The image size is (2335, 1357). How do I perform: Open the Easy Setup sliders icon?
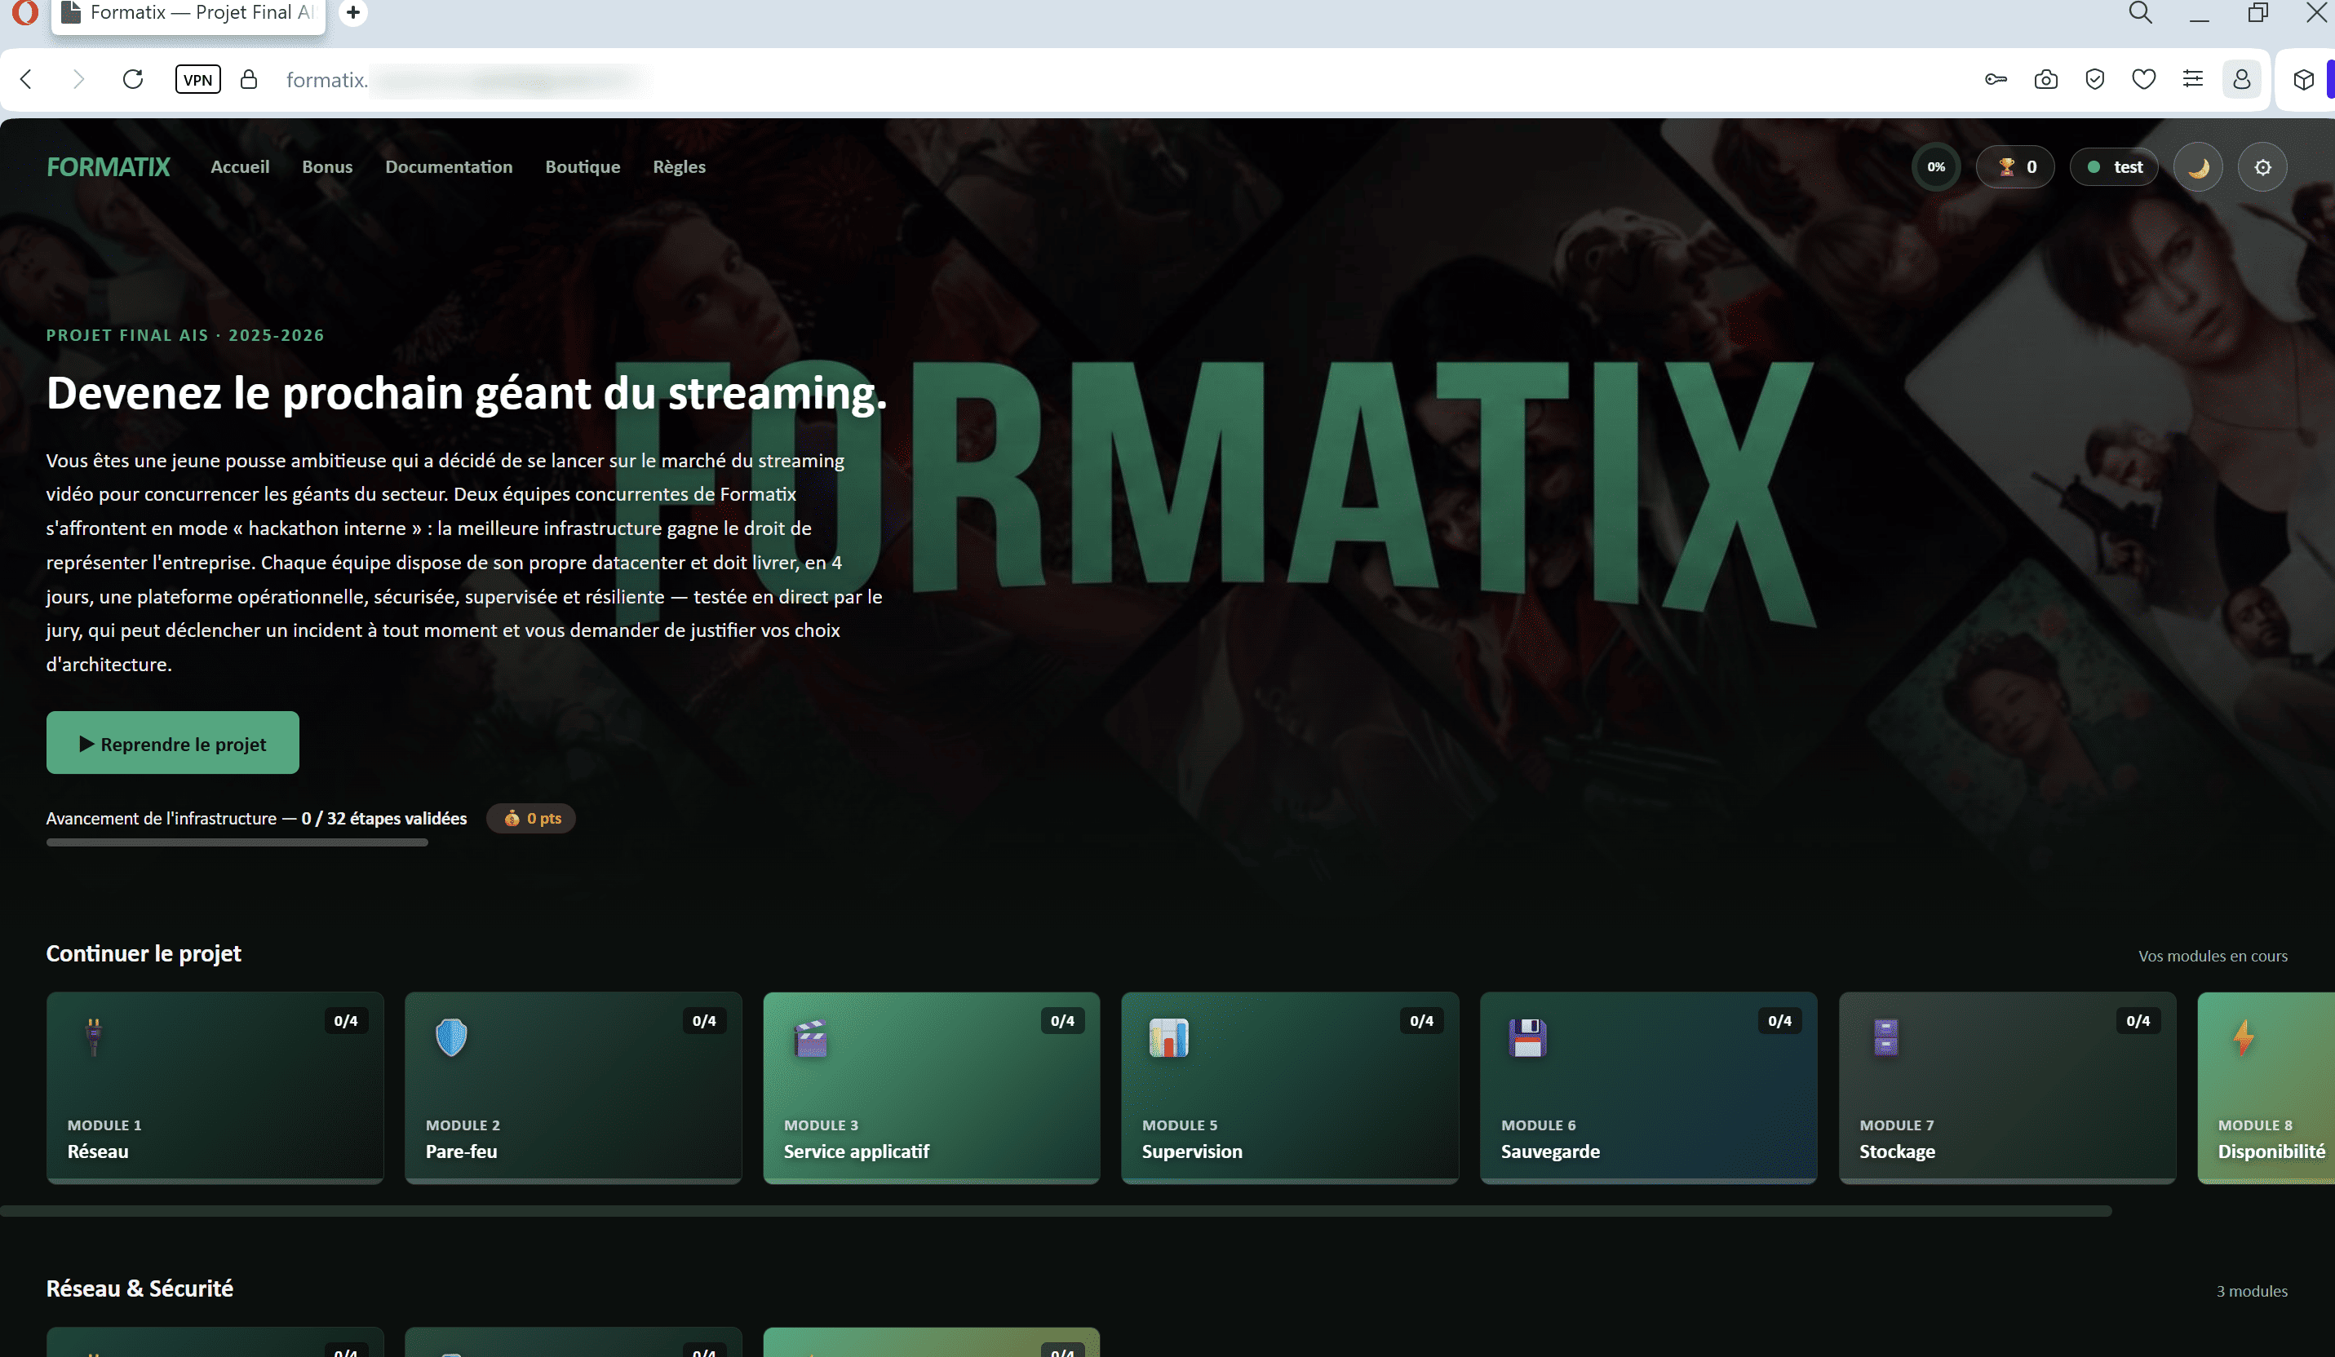coord(2192,80)
